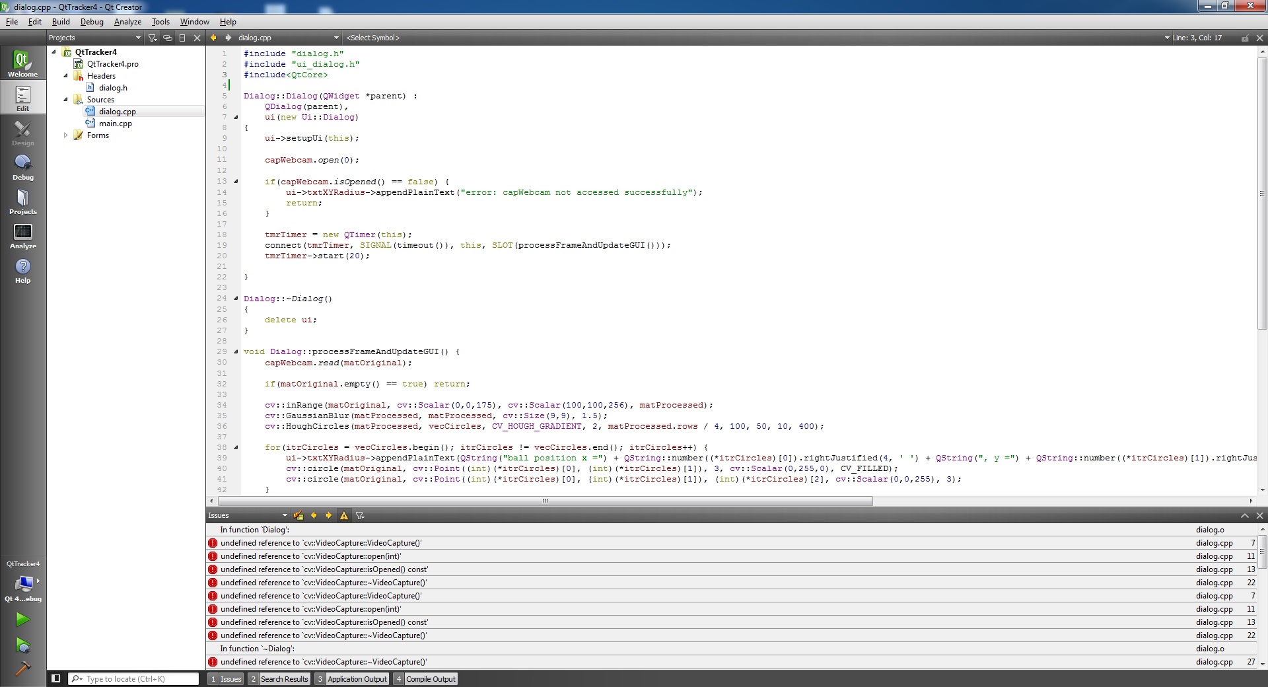Viewport: 1268px width, 687px height.
Task: Select the first VideoCapture undefined reference error
Action: point(321,543)
